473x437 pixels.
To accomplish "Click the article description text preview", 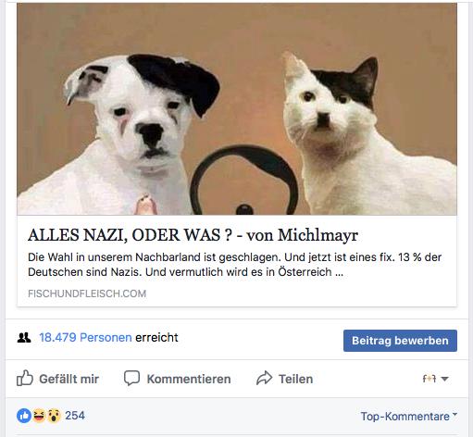I will coord(234,265).
